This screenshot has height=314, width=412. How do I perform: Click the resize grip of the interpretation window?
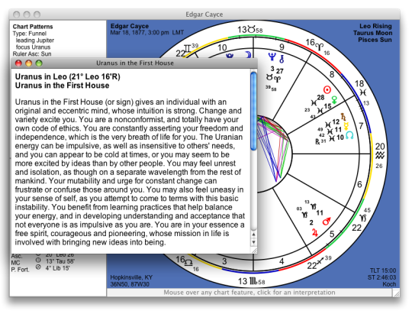pyautogui.click(x=254, y=251)
